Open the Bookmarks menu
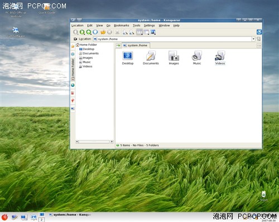279x222 pixels. [122, 26]
